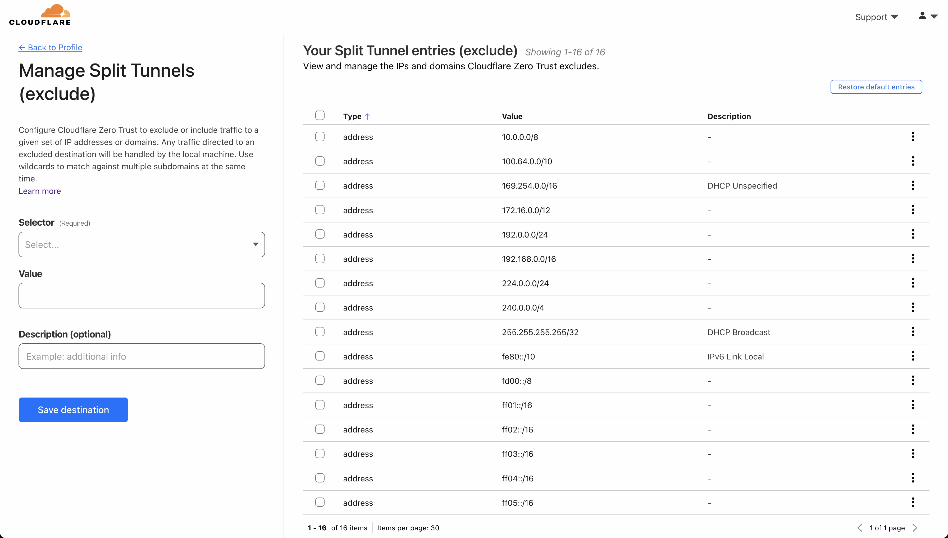
Task: Check the 240.0.0.0/4 row checkbox
Action: [x=320, y=307]
